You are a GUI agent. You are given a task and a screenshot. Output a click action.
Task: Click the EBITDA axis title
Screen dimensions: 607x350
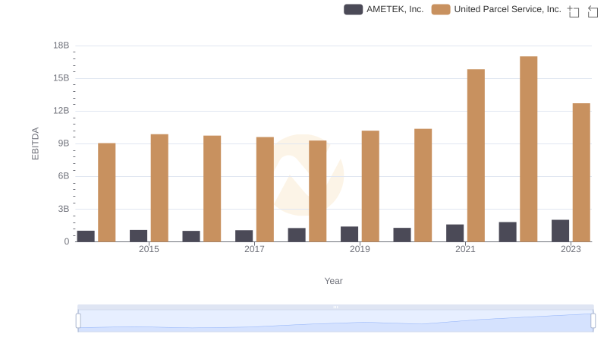(x=35, y=143)
